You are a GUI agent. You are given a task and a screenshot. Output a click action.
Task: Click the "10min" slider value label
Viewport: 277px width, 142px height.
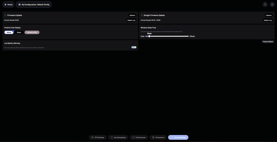pos(149,33)
